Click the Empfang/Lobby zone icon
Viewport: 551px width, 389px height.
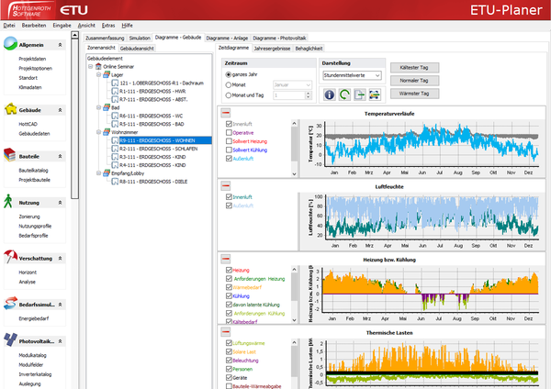(x=107, y=173)
